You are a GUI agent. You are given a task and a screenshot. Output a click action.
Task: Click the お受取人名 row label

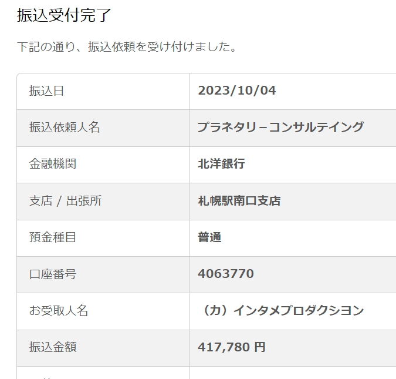[58, 311]
